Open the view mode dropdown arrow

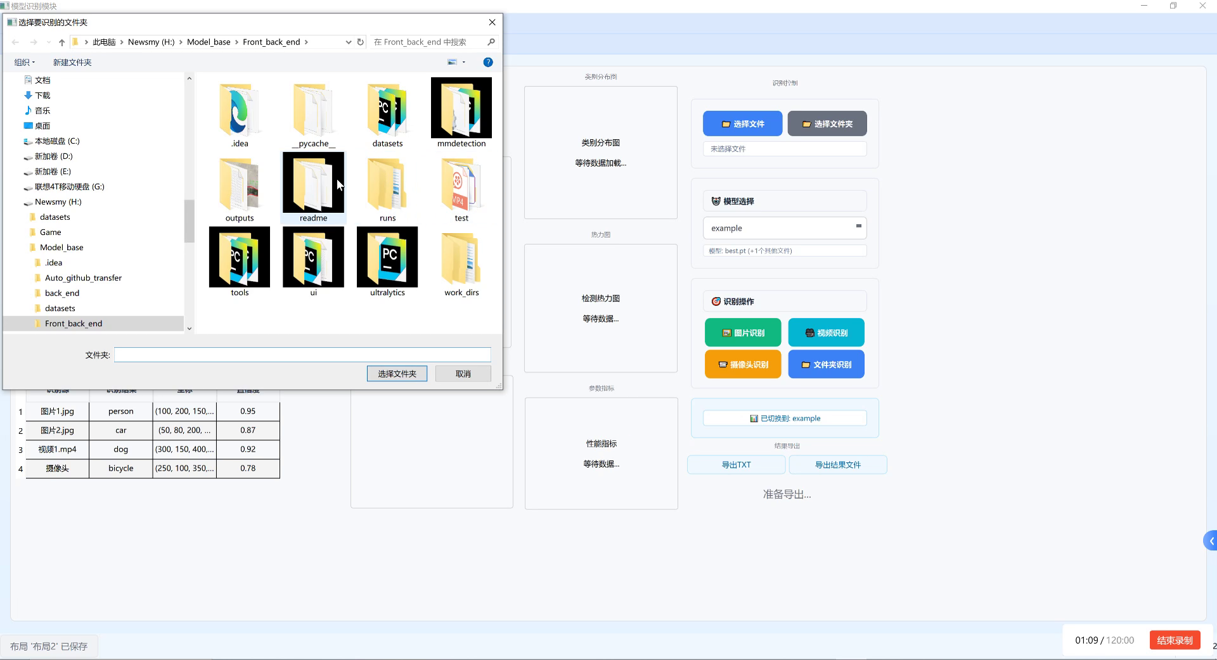click(464, 62)
